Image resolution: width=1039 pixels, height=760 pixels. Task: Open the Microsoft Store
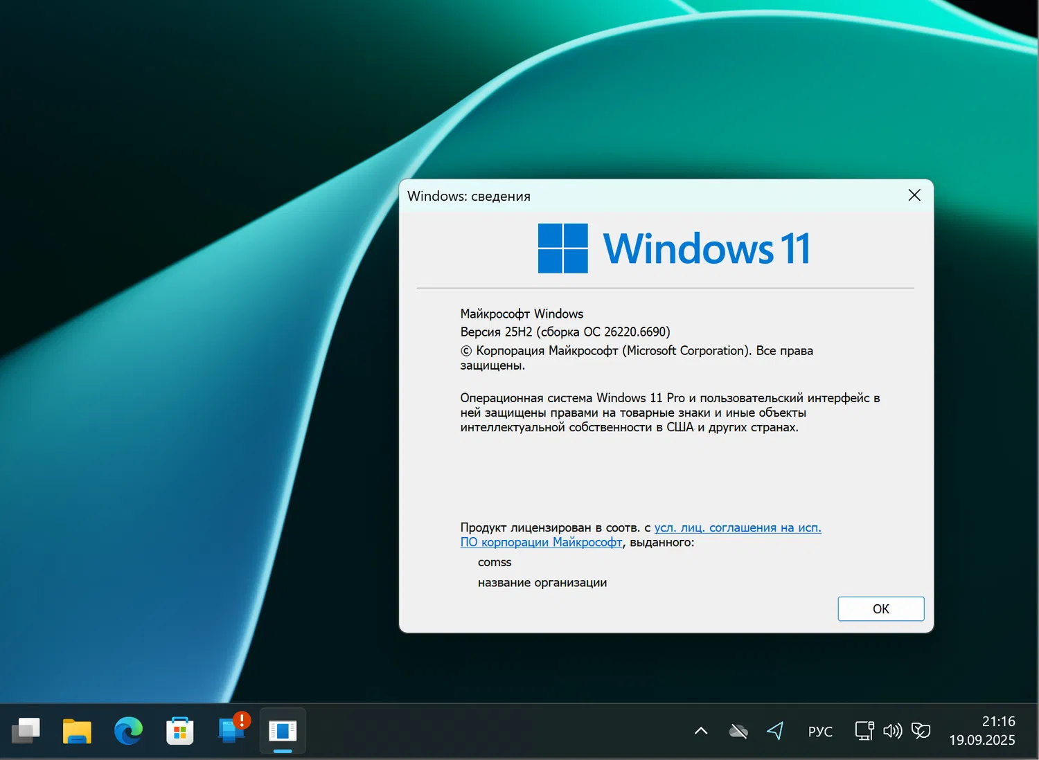(179, 730)
